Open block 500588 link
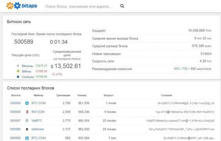The height and width of the screenshot is (141, 221). pos(15,112)
